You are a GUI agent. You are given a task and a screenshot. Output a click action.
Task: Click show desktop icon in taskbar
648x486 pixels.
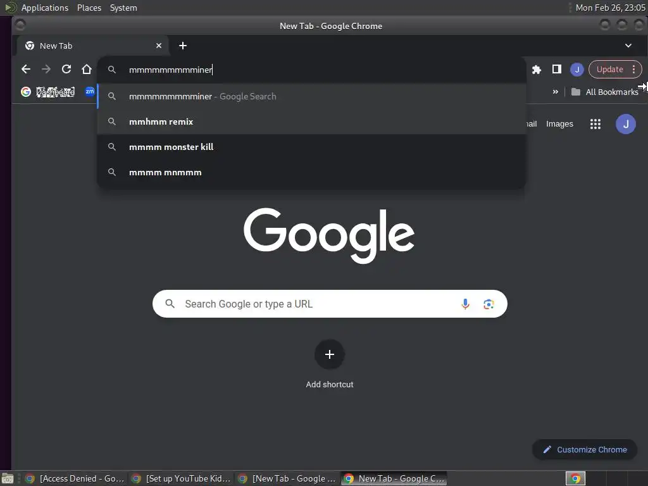pos(8,478)
